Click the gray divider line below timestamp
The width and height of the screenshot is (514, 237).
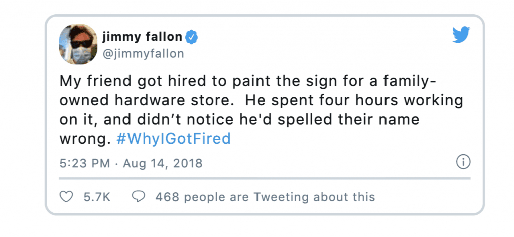(265, 178)
